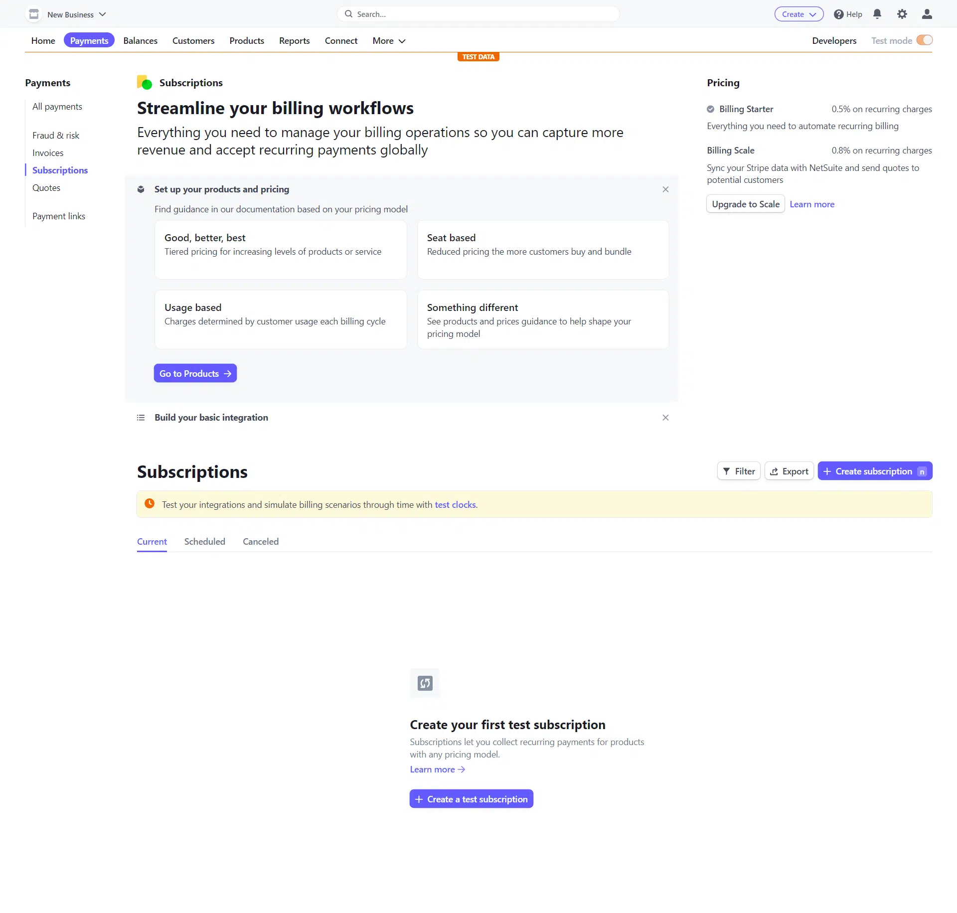Open Payment links in sidebar
Screen dimensions: 957x913
pos(59,216)
